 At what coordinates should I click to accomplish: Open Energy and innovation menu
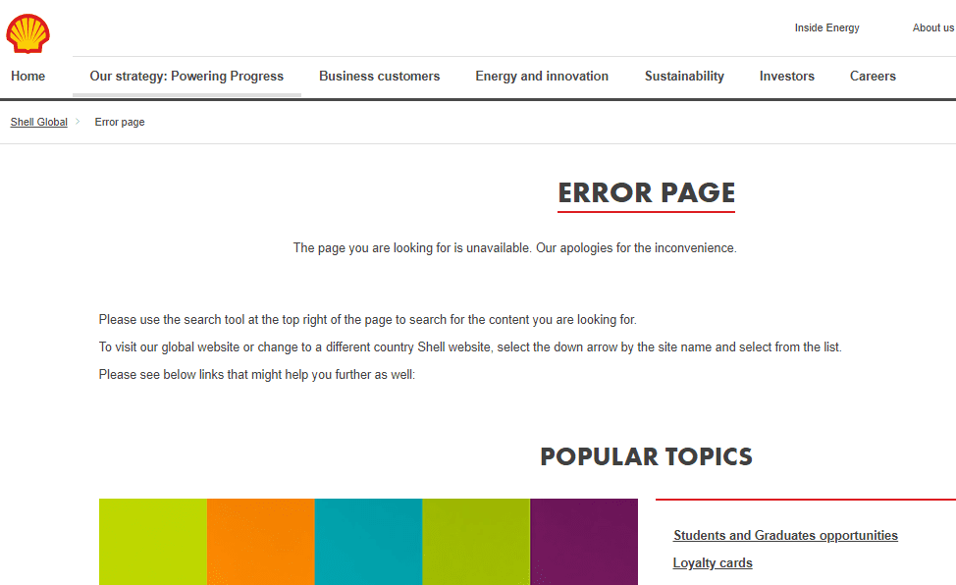coord(542,77)
